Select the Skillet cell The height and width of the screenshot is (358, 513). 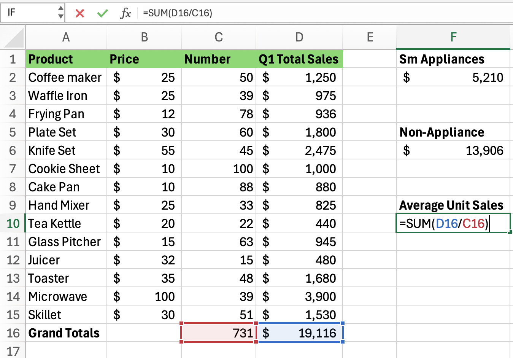coord(66,315)
